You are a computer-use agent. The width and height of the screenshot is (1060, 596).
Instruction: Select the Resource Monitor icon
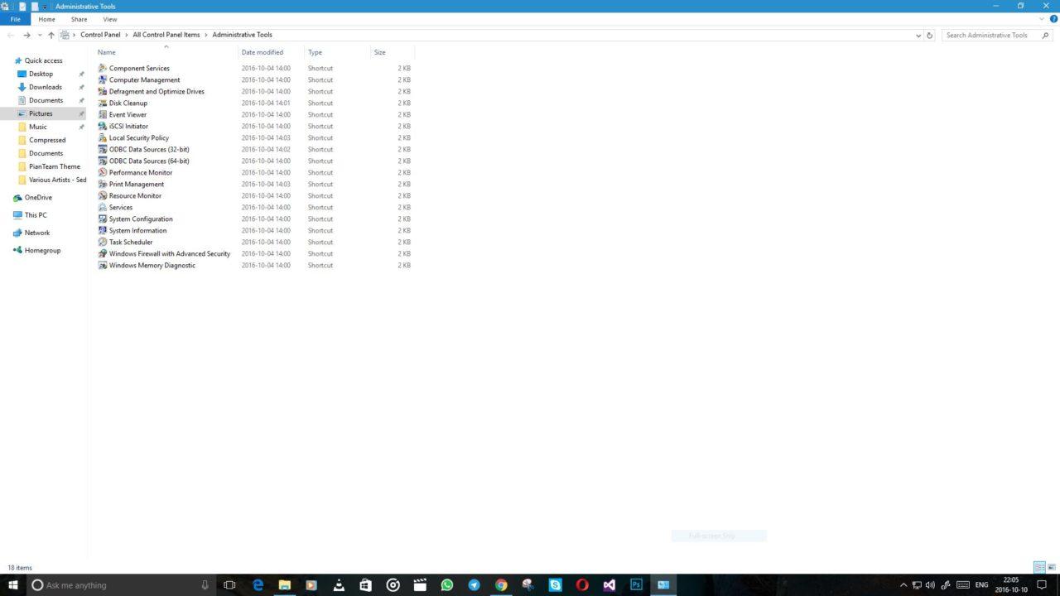click(103, 195)
